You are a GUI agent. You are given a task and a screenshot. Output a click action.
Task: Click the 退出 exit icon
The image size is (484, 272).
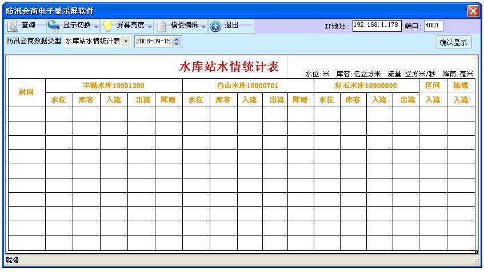(x=215, y=26)
